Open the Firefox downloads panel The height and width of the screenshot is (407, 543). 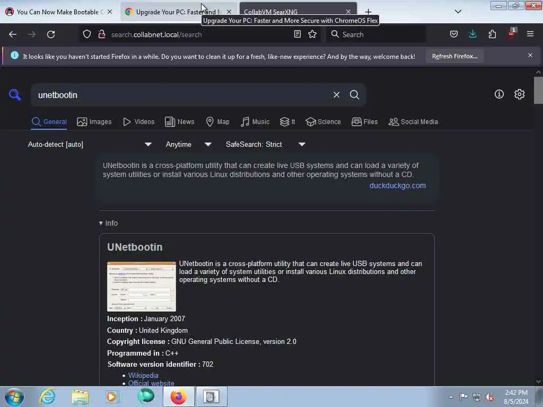[x=472, y=34]
